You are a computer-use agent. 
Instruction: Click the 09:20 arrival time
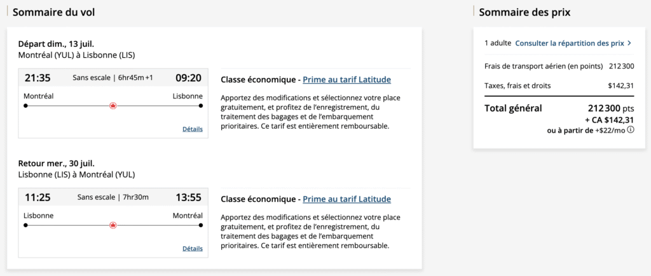[188, 78]
